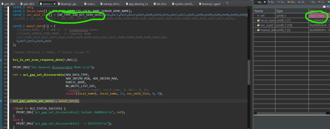This screenshot has height=129, width=330.
Task: Switch to the gatt_db.c editor tab
Action: pyautogui.click(x=8, y=4)
